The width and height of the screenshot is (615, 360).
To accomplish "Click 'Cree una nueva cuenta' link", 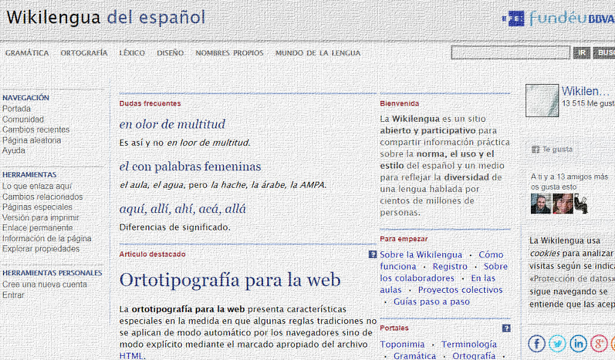I will 44,284.
